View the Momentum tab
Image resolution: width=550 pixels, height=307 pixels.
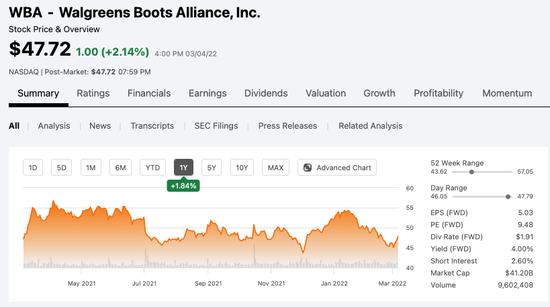[x=507, y=93]
